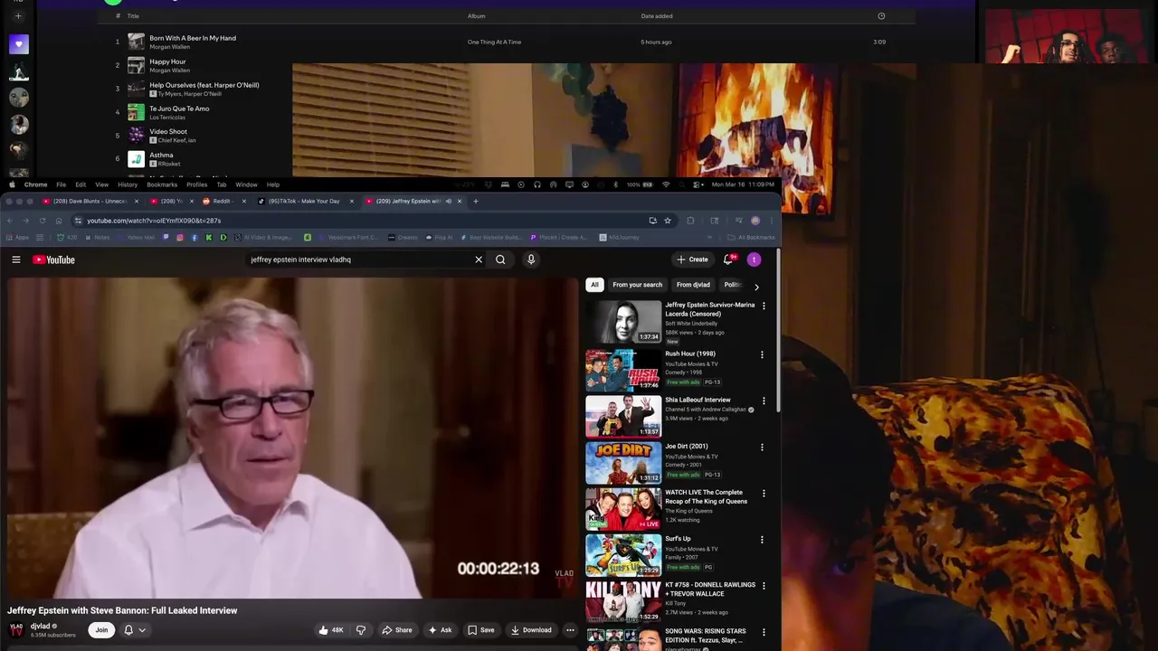Image resolution: width=1158 pixels, height=651 pixels.
Task: Open the YouTube hamburger guide menu
Action: (x=15, y=259)
